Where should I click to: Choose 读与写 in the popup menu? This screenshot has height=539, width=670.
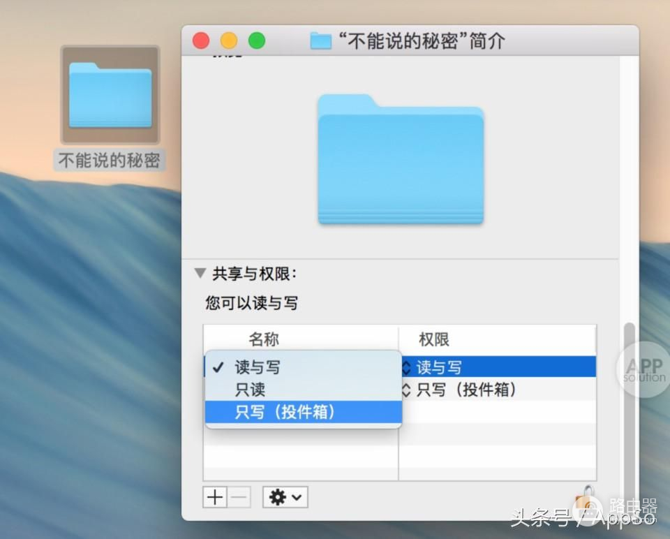[x=304, y=367]
